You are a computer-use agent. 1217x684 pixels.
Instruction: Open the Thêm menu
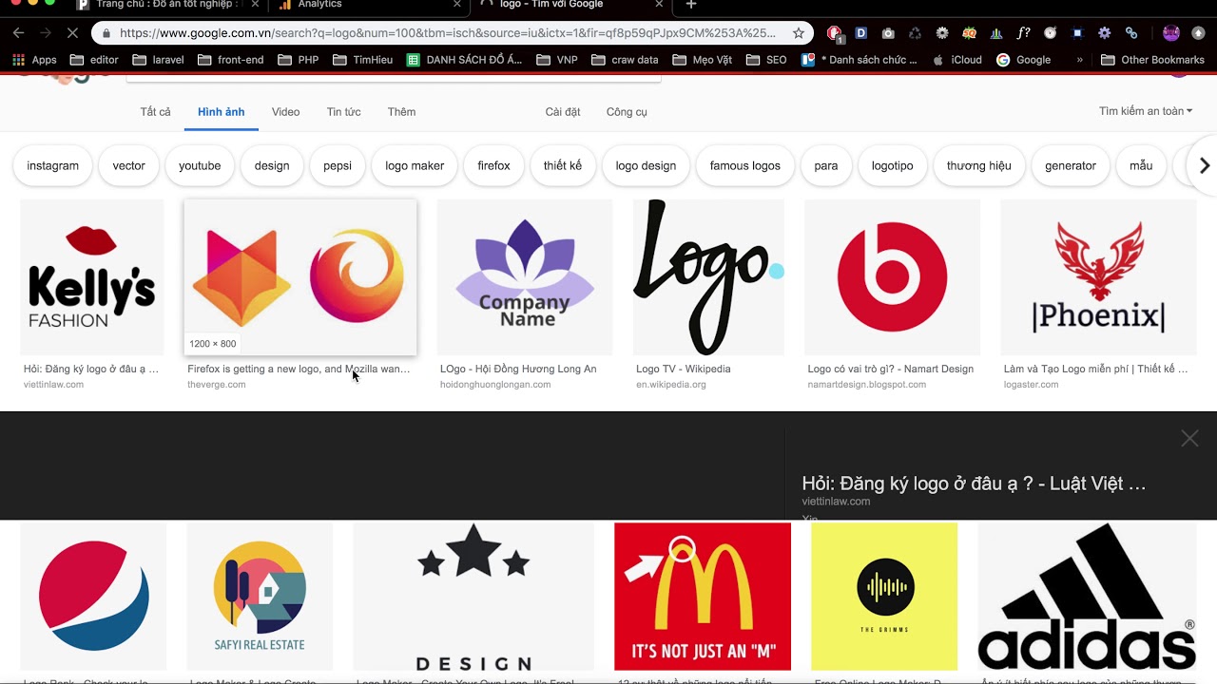(x=401, y=112)
